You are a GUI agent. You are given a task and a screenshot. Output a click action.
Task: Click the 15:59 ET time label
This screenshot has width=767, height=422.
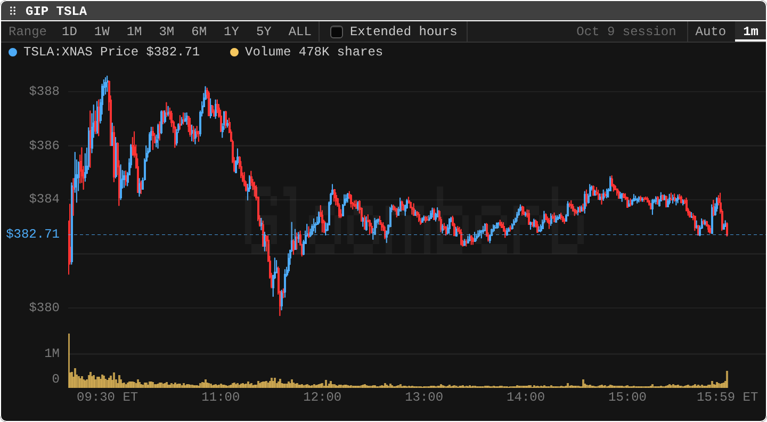click(728, 397)
